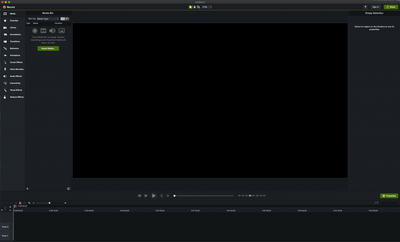
Task: Click the download arrow icon beside Sign In
Action: click(365, 7)
